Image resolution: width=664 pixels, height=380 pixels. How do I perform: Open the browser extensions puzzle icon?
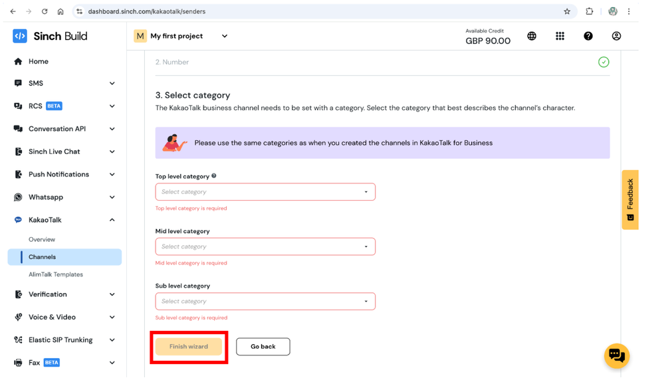coord(589,11)
